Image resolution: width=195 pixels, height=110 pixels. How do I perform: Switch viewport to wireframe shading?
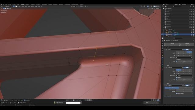153,6
